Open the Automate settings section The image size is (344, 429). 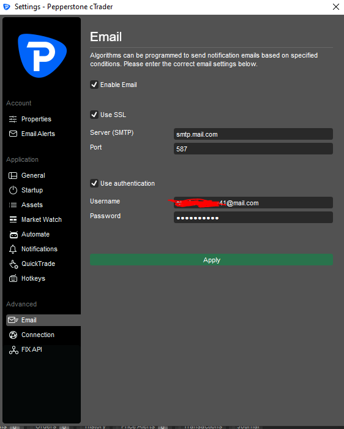click(36, 235)
